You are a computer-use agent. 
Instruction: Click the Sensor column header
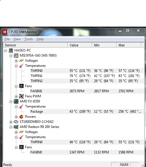click(35, 45)
